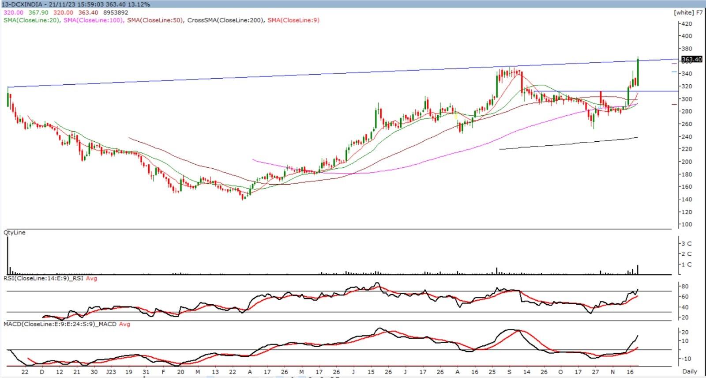Click the red SMA(CloseLine:9) legend label

293,20
